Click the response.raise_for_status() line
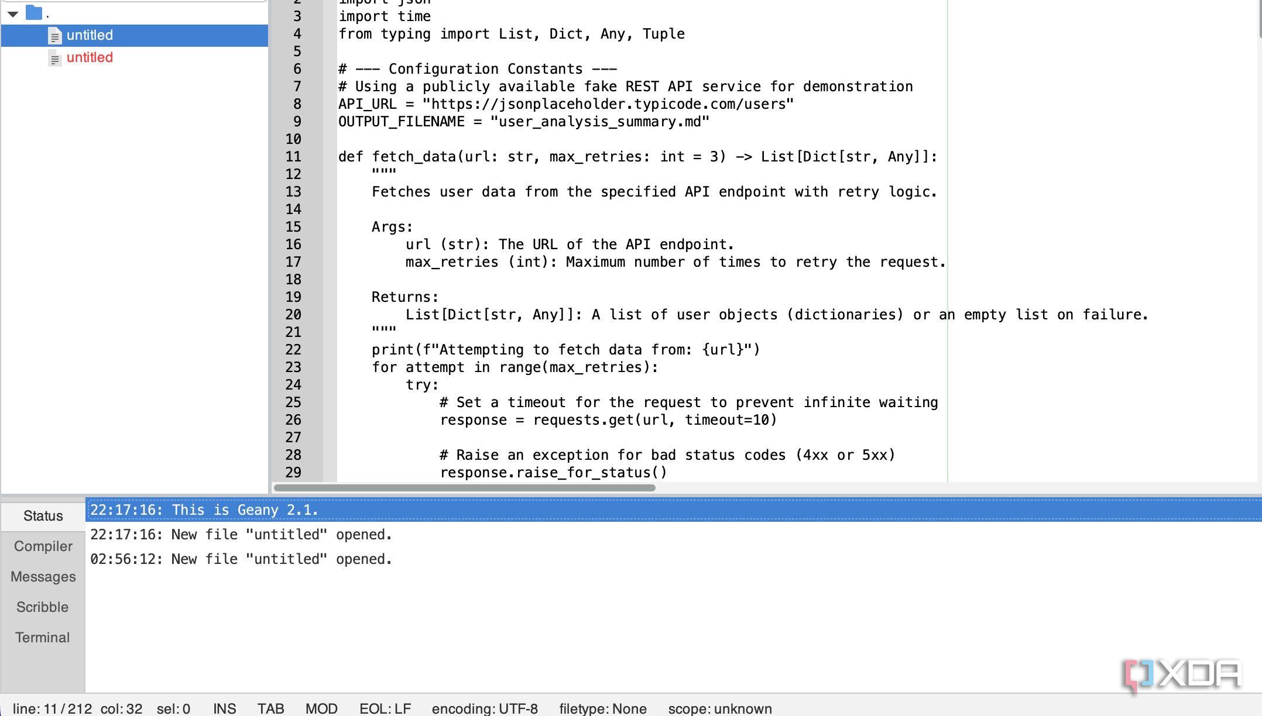The image size is (1262, 716). (553, 473)
